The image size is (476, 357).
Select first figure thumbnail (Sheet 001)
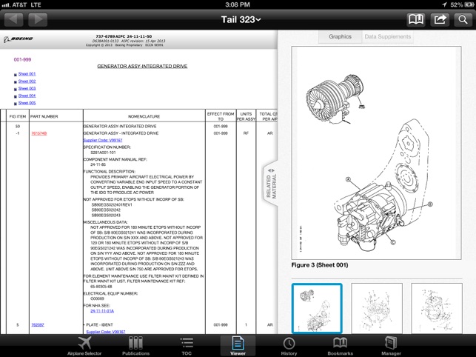(x=317, y=308)
